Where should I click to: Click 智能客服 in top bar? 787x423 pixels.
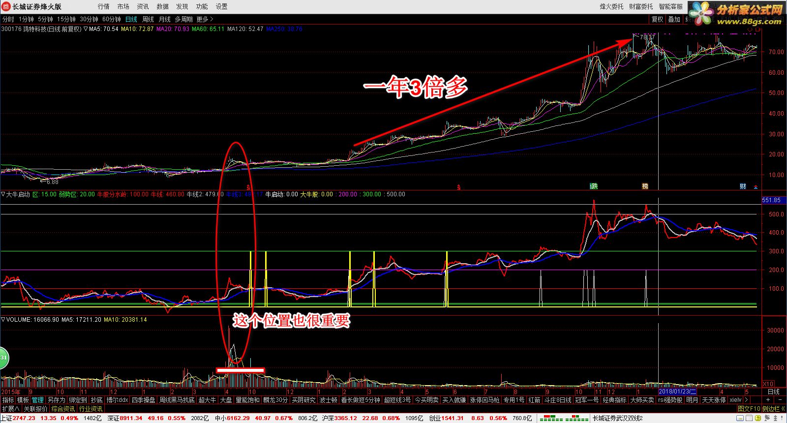pyautogui.click(x=670, y=6)
